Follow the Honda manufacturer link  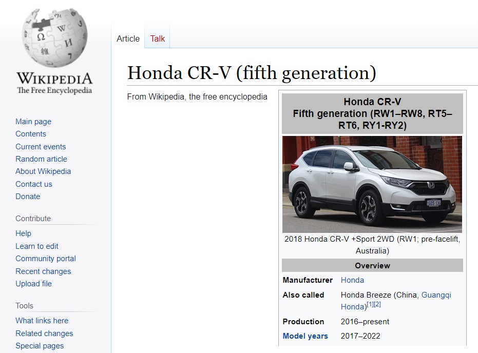[x=352, y=280]
